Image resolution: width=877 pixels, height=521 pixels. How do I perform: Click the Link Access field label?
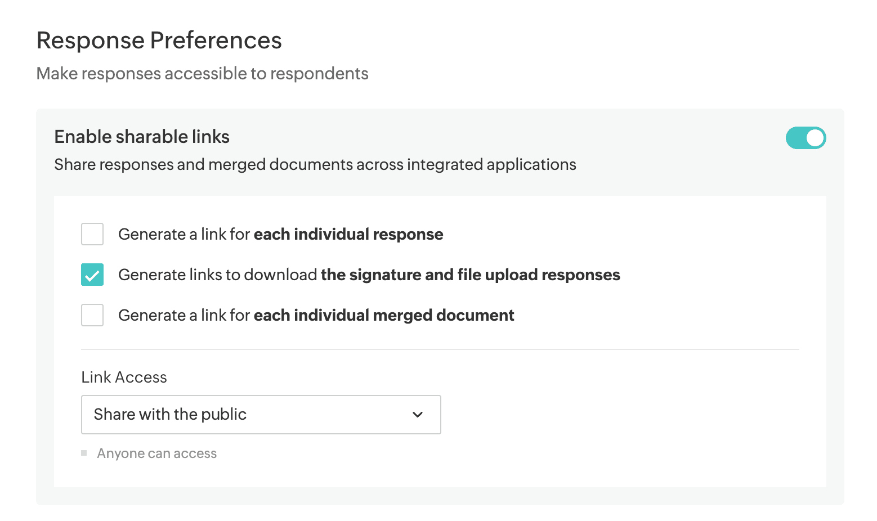pyautogui.click(x=124, y=377)
